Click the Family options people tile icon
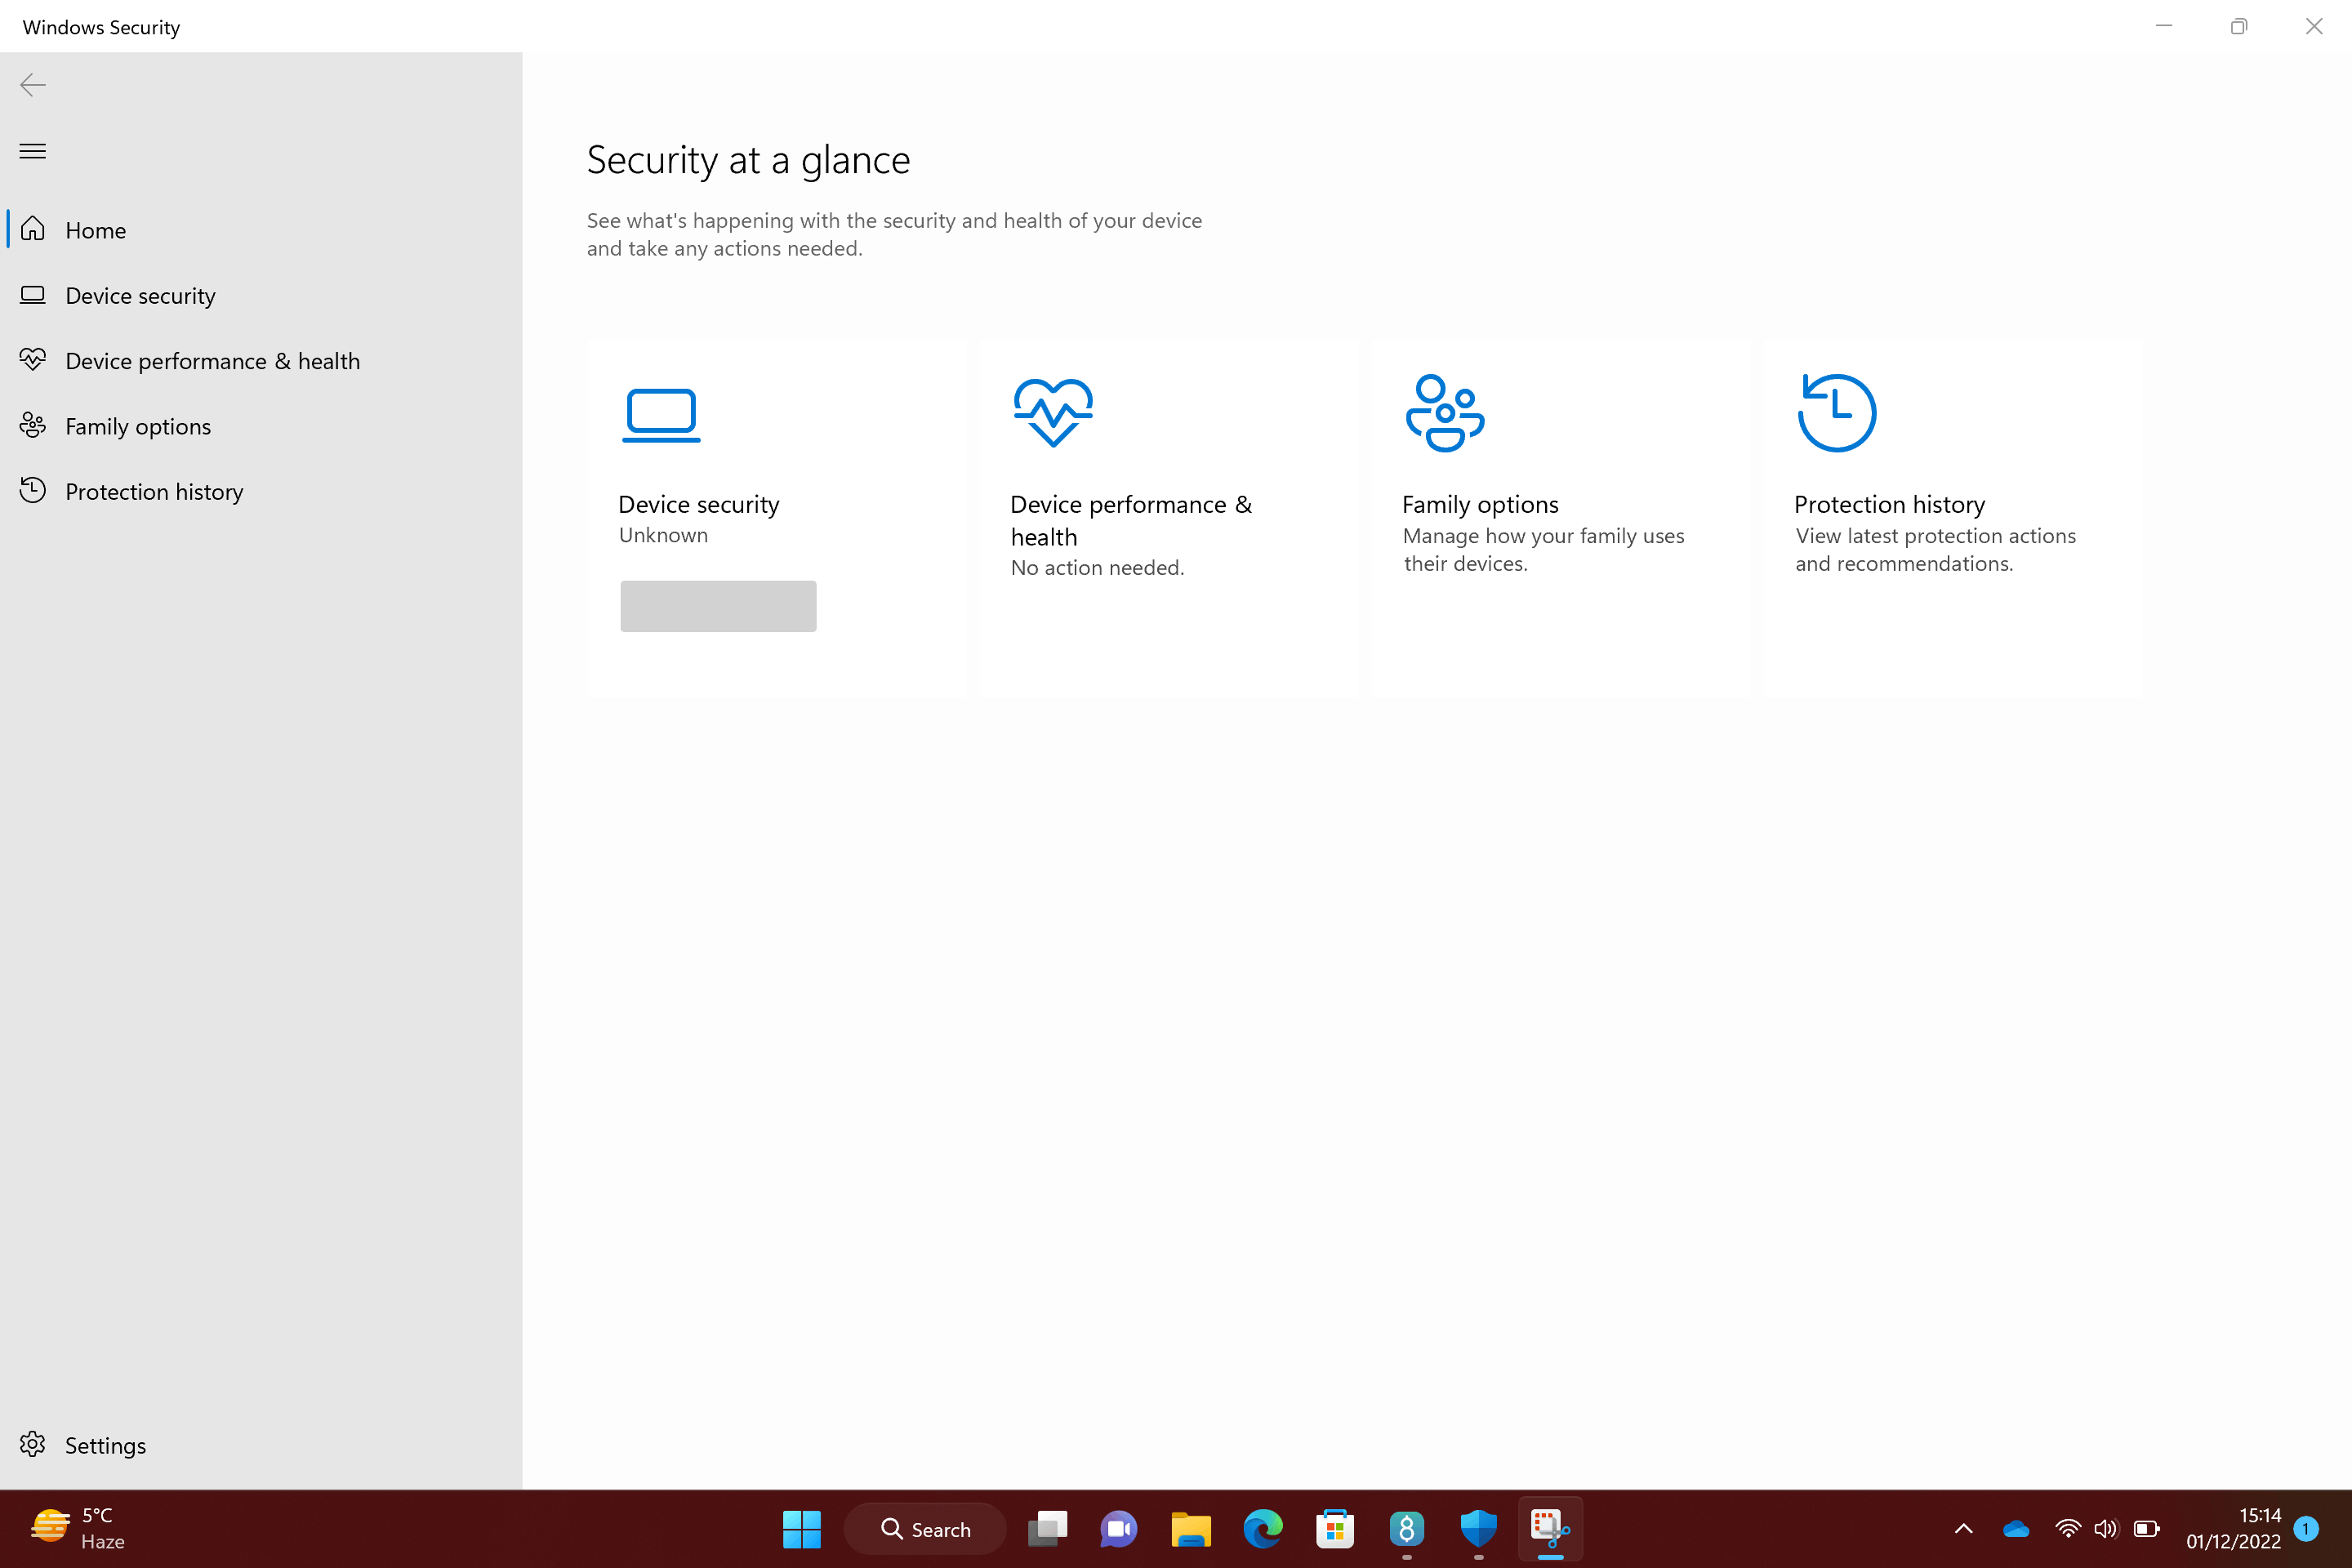The width and height of the screenshot is (2352, 1568). [x=1445, y=413]
